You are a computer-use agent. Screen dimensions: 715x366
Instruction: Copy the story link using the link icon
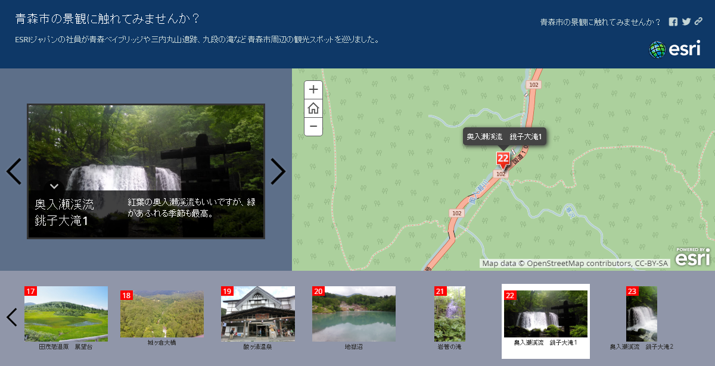pyautogui.click(x=698, y=21)
